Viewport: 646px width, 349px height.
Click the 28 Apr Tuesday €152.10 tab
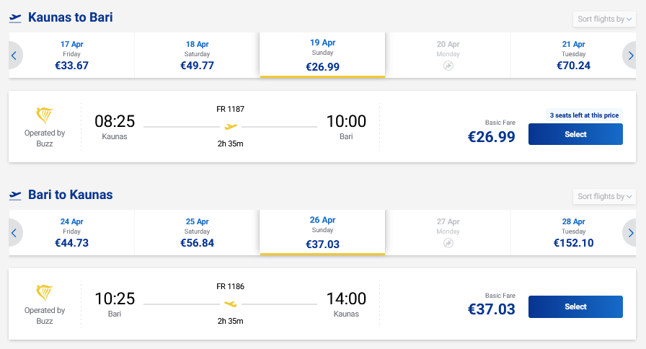pos(573,232)
